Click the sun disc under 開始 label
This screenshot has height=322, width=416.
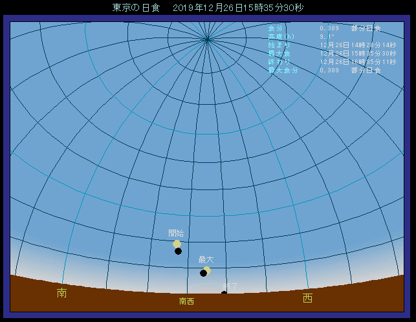pos(177,244)
